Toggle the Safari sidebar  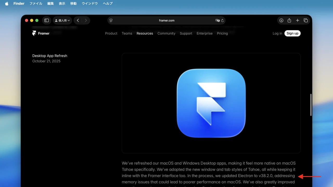click(x=46, y=20)
